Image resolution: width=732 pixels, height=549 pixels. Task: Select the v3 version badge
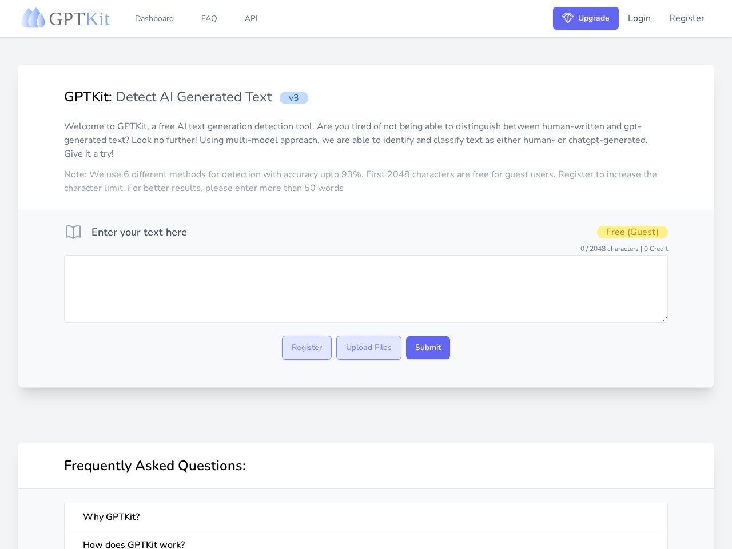tap(293, 98)
